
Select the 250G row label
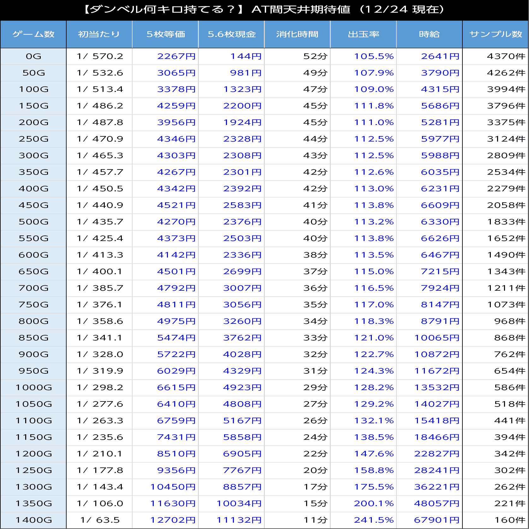pyautogui.click(x=33, y=139)
